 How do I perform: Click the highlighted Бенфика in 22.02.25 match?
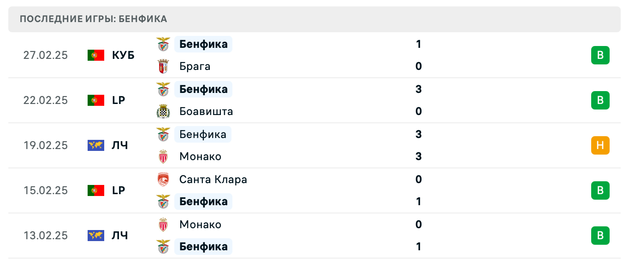pyautogui.click(x=203, y=89)
